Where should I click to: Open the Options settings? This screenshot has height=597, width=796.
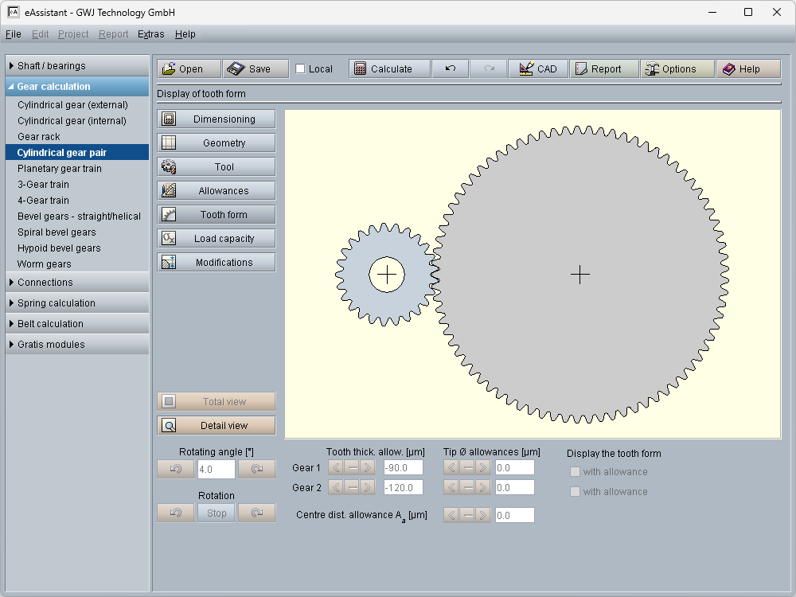coord(678,69)
